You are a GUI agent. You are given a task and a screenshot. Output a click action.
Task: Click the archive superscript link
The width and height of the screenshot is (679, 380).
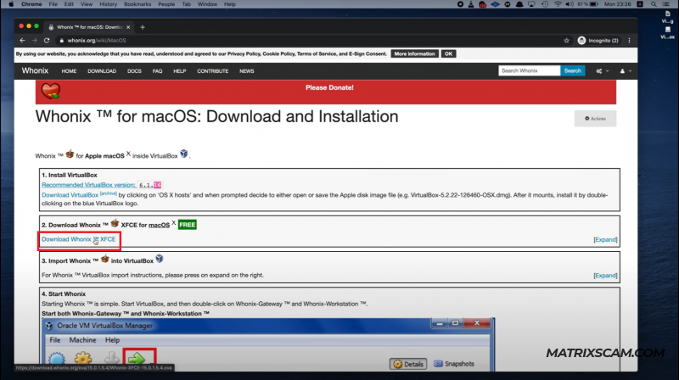click(109, 193)
